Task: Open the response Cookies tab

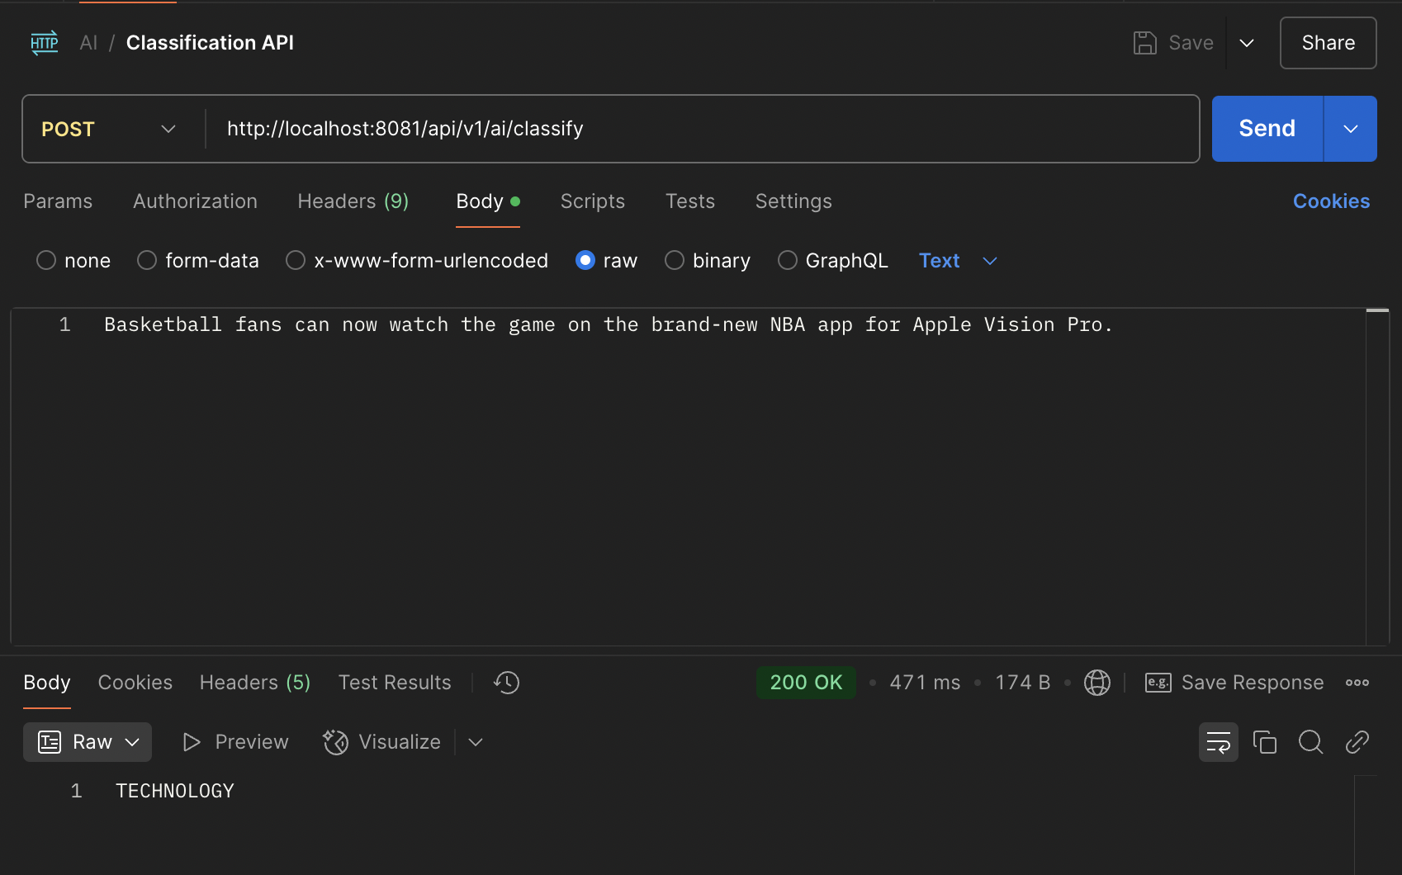Action: (135, 683)
